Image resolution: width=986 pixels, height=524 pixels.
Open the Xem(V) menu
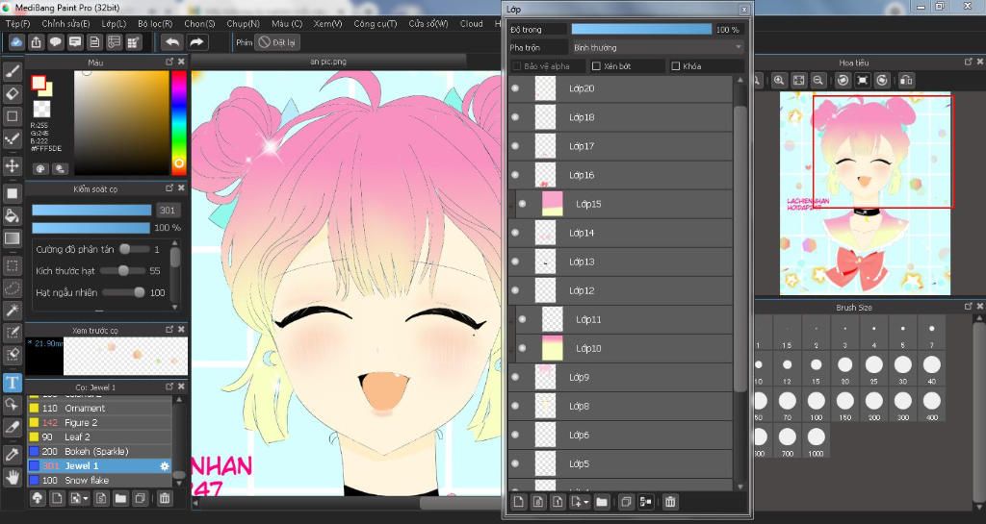tap(328, 24)
